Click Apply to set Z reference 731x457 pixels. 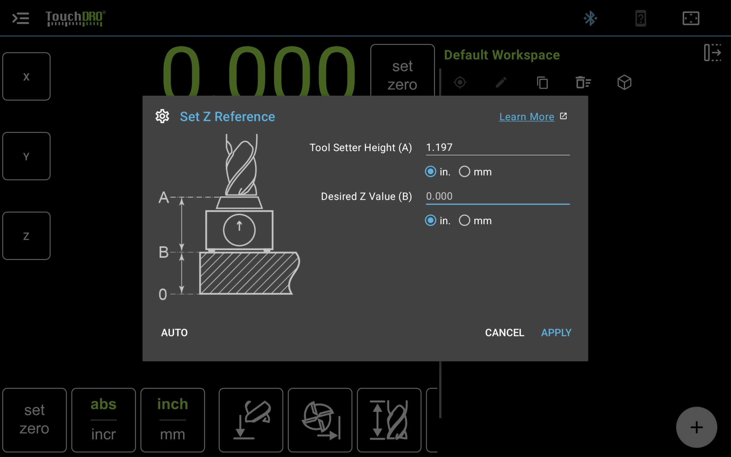(556, 332)
